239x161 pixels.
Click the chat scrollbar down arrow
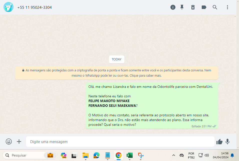tap(235, 132)
